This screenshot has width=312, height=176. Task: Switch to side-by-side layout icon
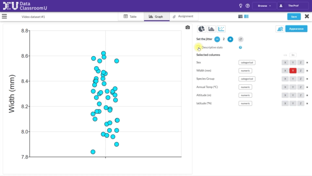pos(246,17)
